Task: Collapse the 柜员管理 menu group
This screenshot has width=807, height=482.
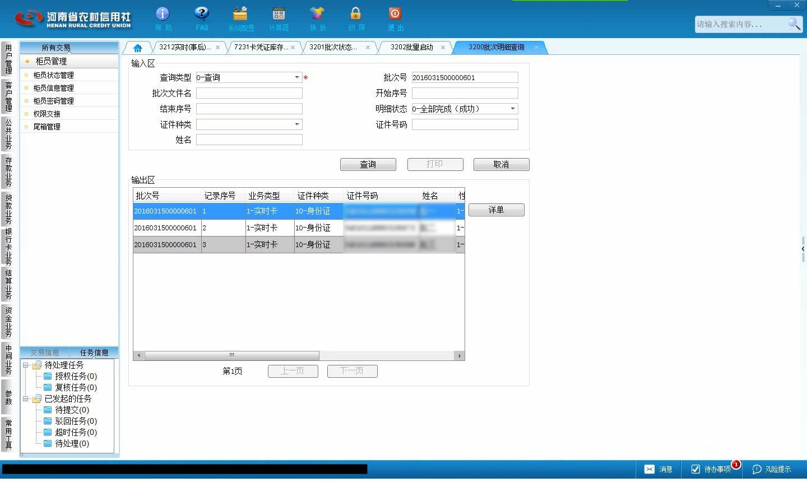Action: (x=27, y=62)
